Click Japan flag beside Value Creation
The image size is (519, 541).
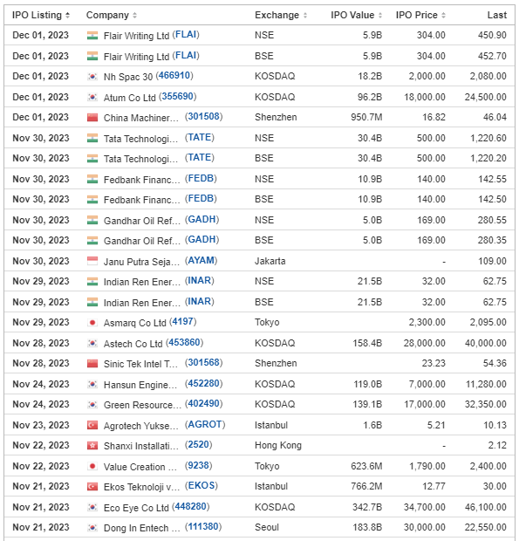(x=92, y=467)
